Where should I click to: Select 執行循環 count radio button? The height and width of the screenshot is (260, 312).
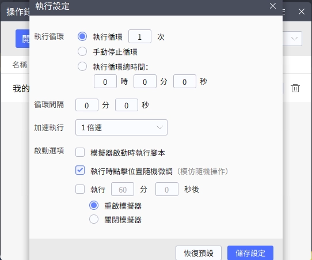(x=82, y=36)
